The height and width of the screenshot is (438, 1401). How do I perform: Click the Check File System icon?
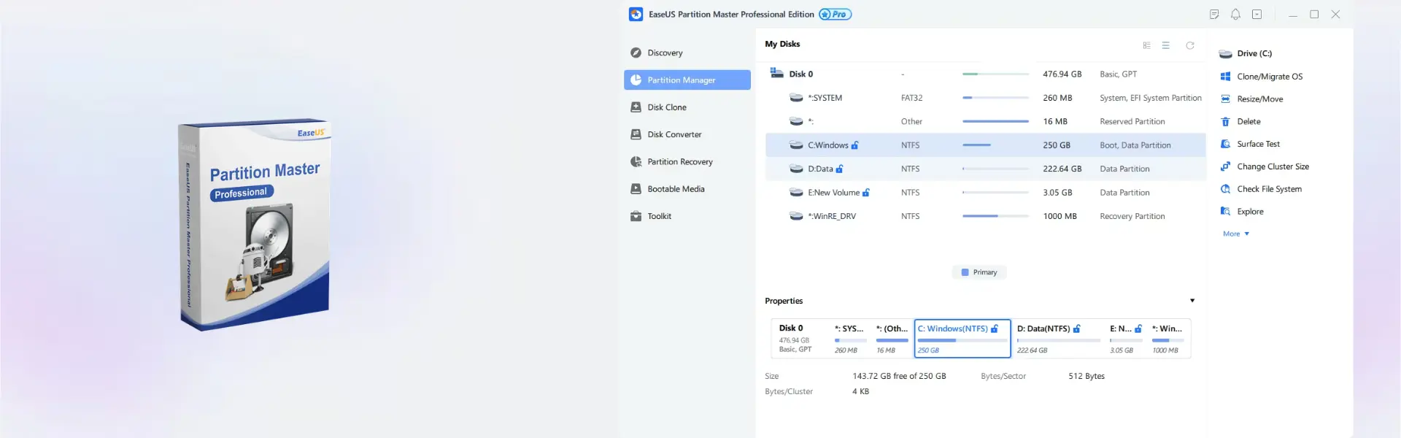click(x=1225, y=188)
